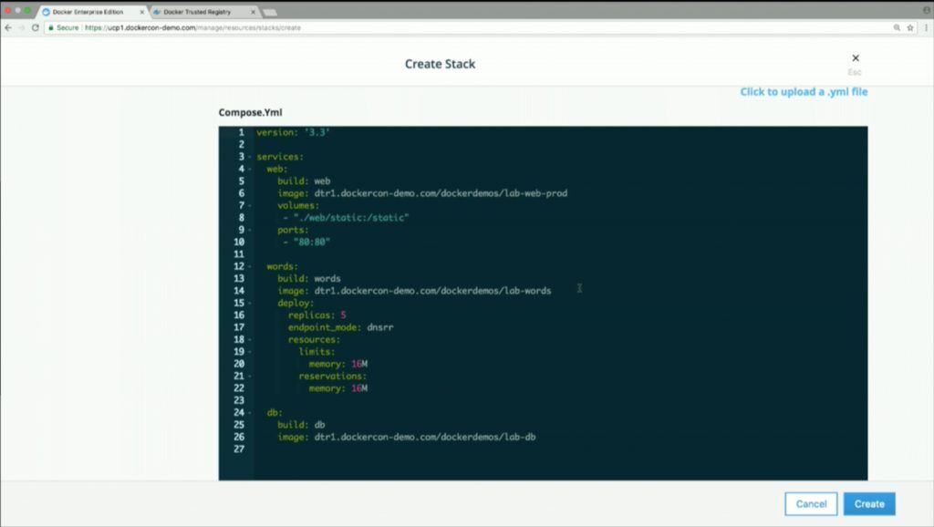The height and width of the screenshot is (527, 934).
Task: Collapse the resources block at line 18
Action: pyautogui.click(x=250, y=339)
